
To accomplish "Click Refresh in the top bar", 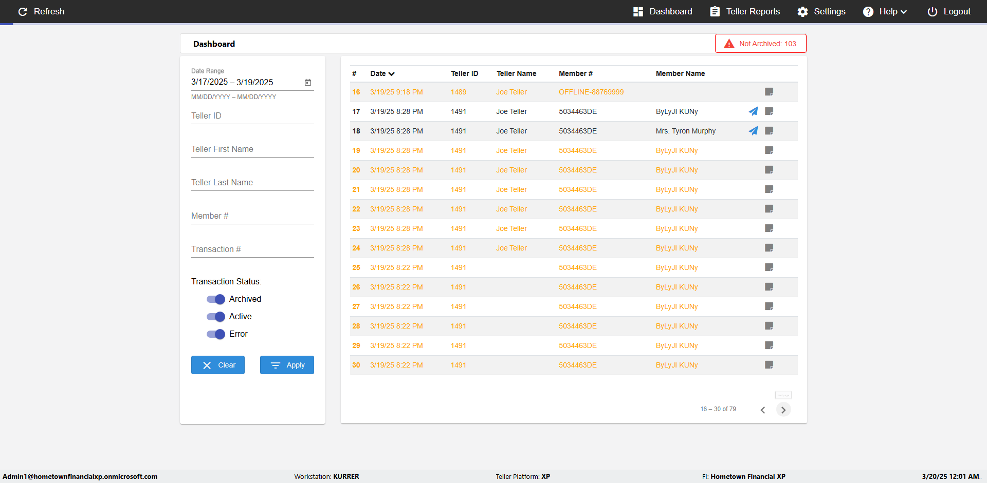I will coord(41,12).
